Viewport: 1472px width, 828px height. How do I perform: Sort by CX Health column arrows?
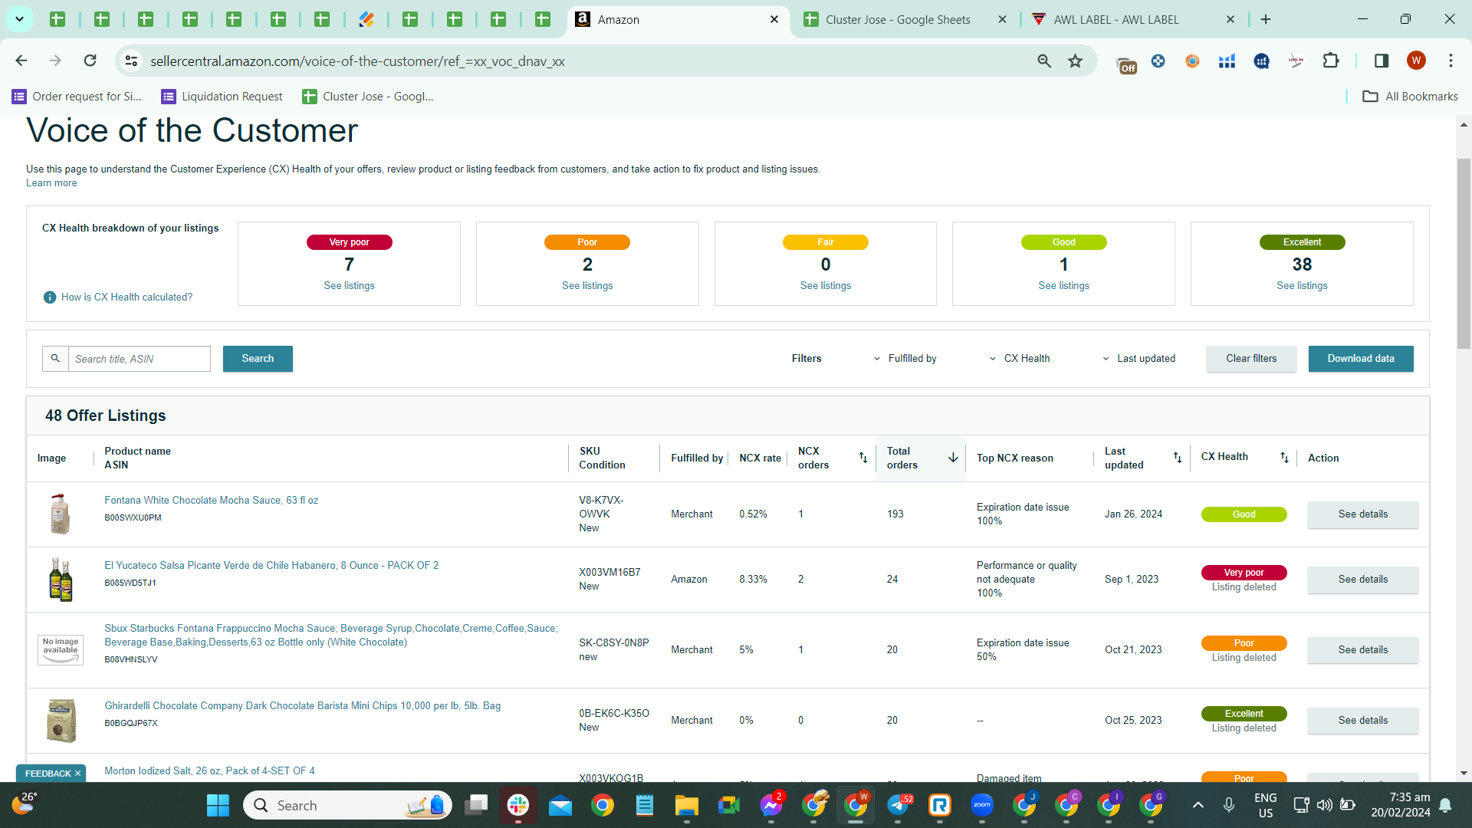pos(1284,458)
